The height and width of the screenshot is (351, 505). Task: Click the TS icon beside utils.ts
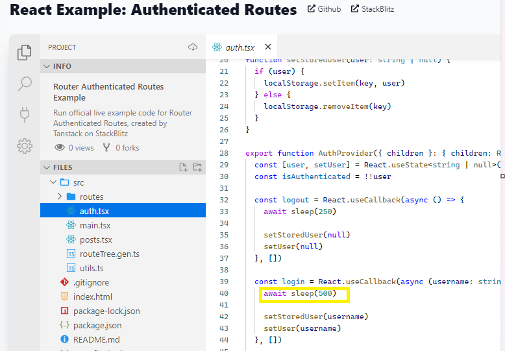71,268
